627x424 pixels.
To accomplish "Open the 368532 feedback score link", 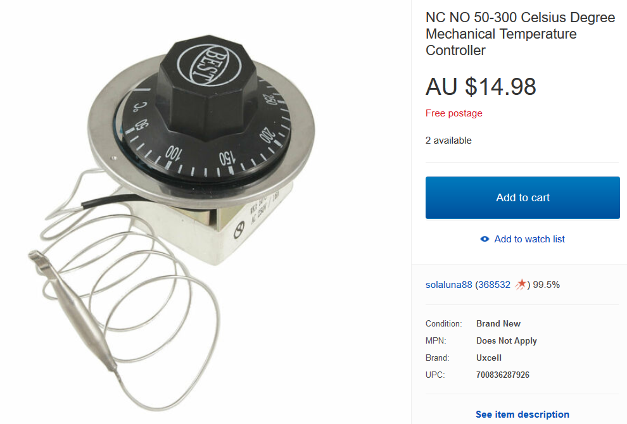I will 494,285.
